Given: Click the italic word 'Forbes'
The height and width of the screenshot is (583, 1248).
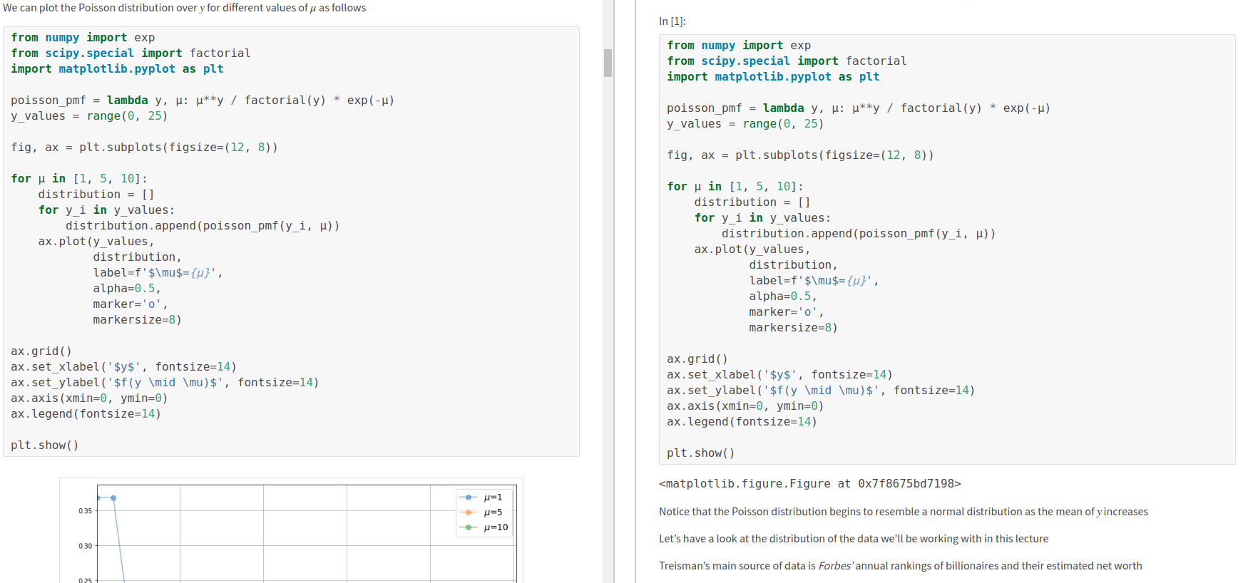Looking at the screenshot, I should [x=836, y=566].
